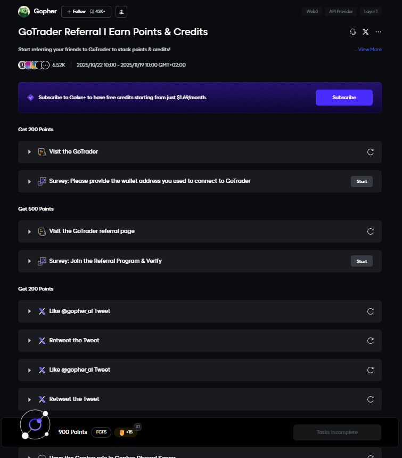
Task: Refresh the 'Visit the GoTrader' task status
Action: click(x=371, y=152)
